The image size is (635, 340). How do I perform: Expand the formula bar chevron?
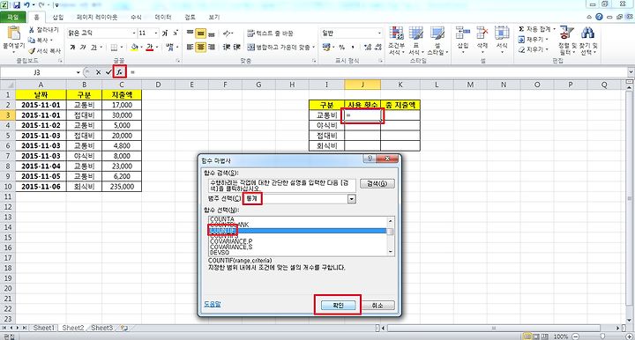631,72
